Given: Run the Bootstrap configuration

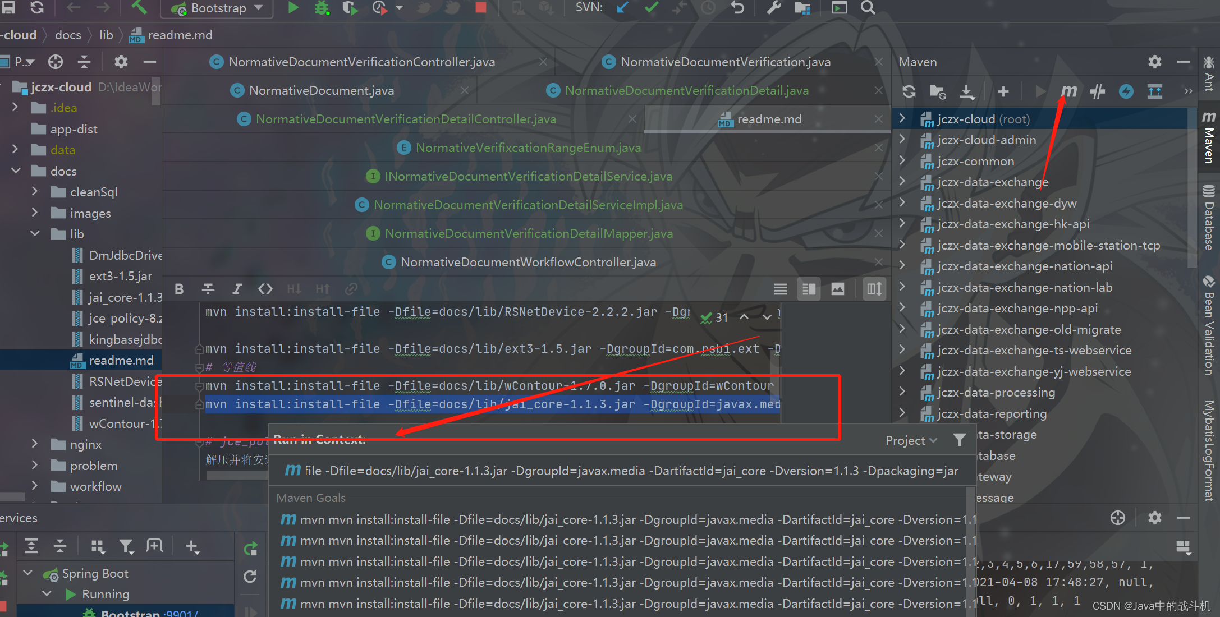Looking at the screenshot, I should (x=293, y=8).
